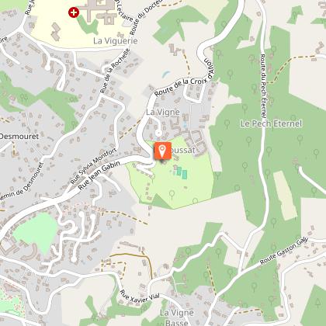Select Le Pech Eternel label
The width and height of the screenshot is (326, 326).
click(x=271, y=123)
